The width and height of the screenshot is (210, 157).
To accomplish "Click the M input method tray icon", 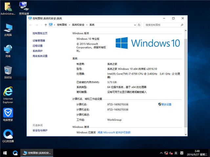I will point(181,153).
